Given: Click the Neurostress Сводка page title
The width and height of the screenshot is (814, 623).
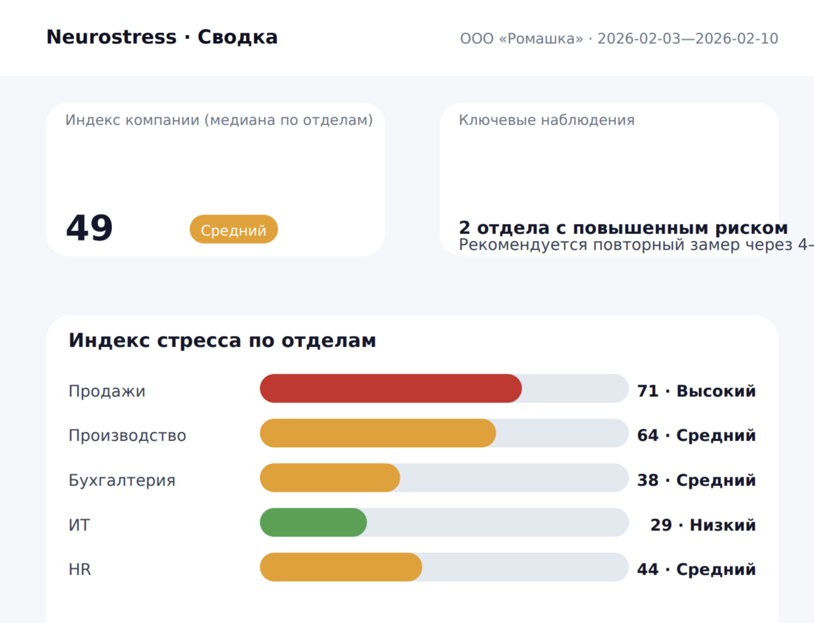Looking at the screenshot, I should [x=162, y=37].
